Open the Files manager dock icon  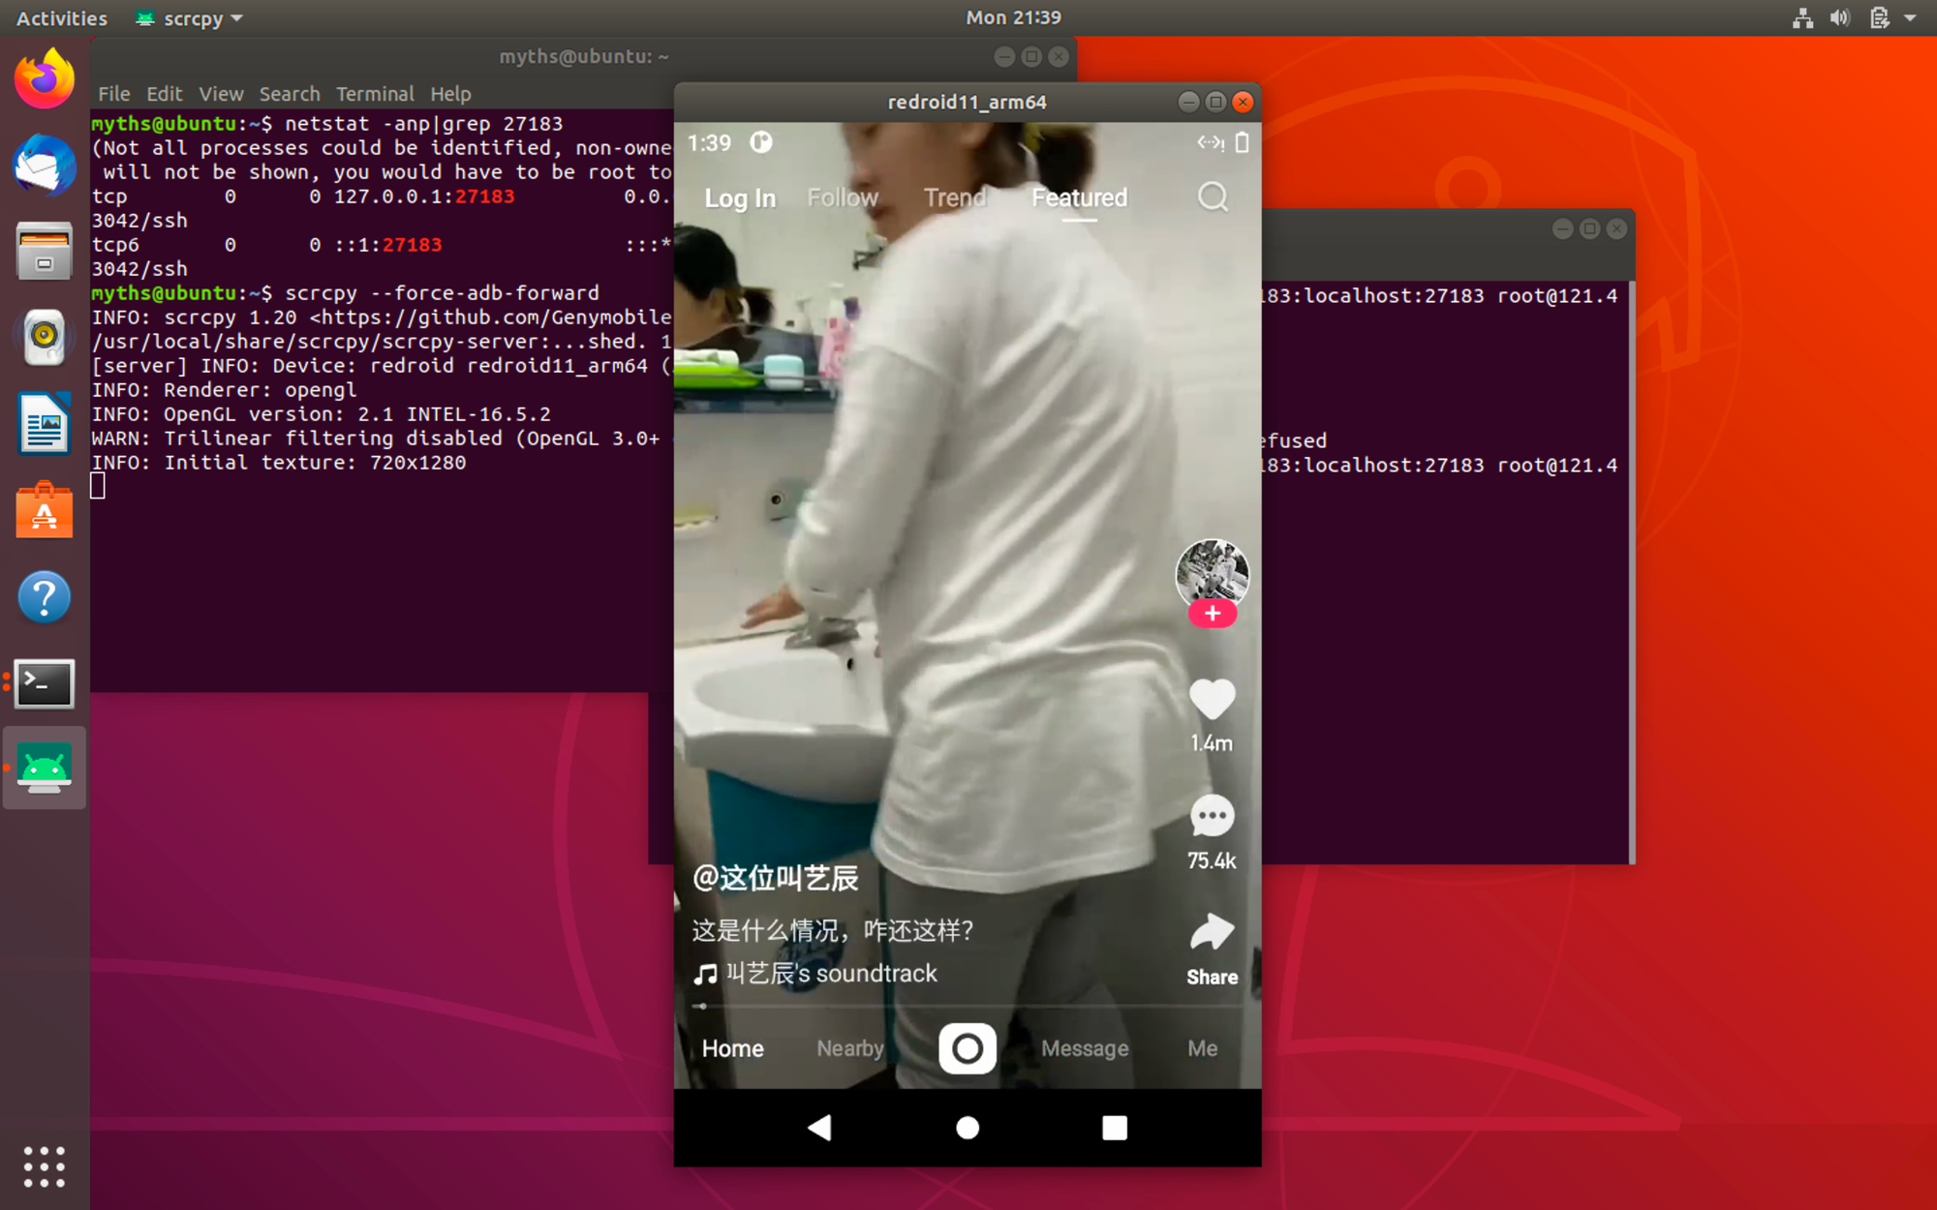45,251
